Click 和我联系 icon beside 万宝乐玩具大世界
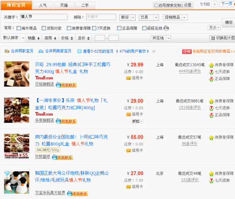The width and height of the screenshot is (235, 199). [x=78, y=193]
